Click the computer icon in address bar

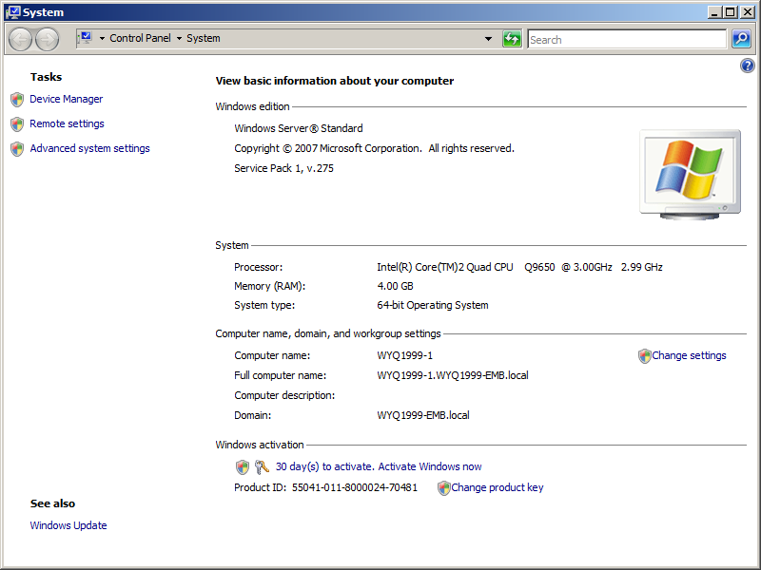pyautogui.click(x=85, y=38)
